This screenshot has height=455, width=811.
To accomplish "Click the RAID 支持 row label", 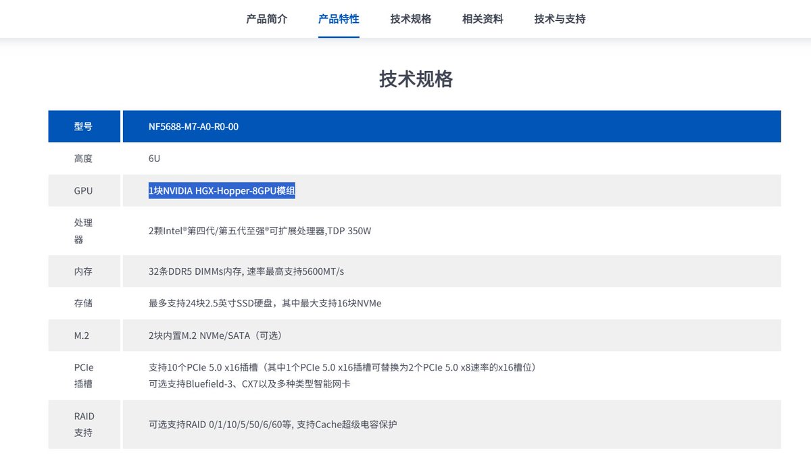I will click(84, 424).
